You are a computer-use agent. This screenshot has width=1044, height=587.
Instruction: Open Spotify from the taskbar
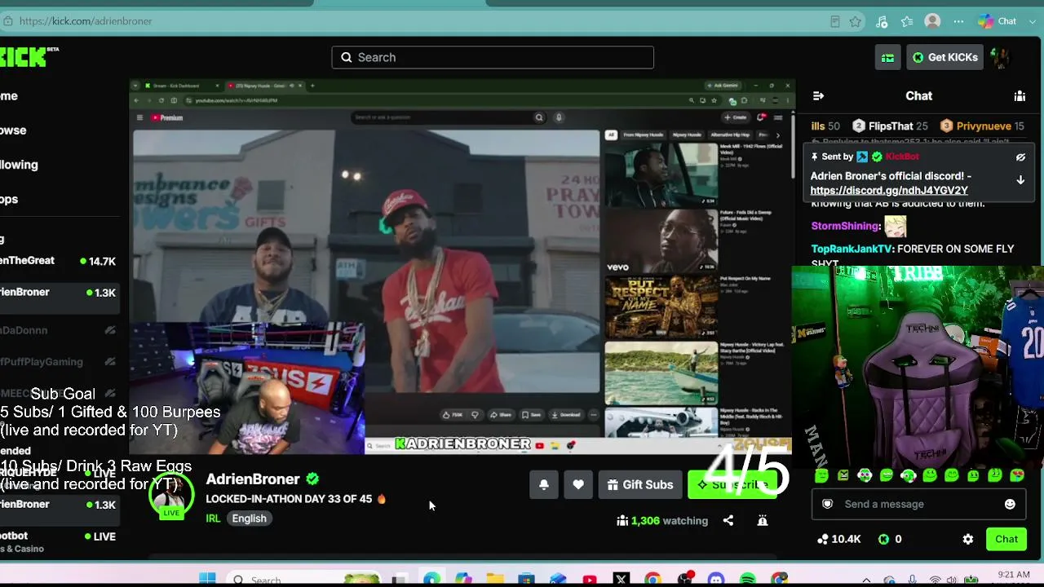click(x=748, y=579)
